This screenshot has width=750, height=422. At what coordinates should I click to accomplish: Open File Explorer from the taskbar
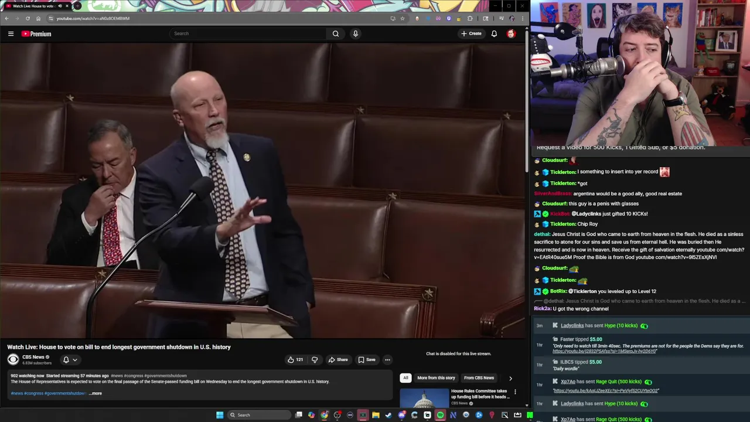tap(376, 415)
